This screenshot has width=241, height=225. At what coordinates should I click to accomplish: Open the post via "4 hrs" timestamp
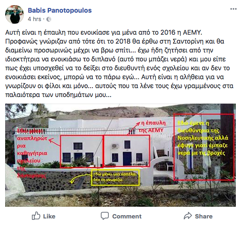pos(34,19)
